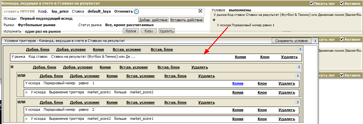The image size is (363, 124).
Task: Collapse the topmost conditions block with its chevron icon
Action: 300,49
